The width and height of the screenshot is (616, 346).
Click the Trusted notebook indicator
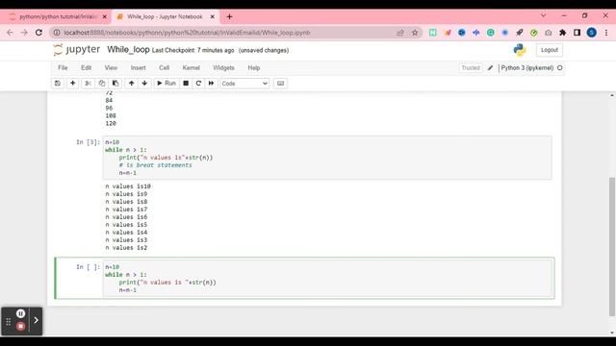pos(471,68)
